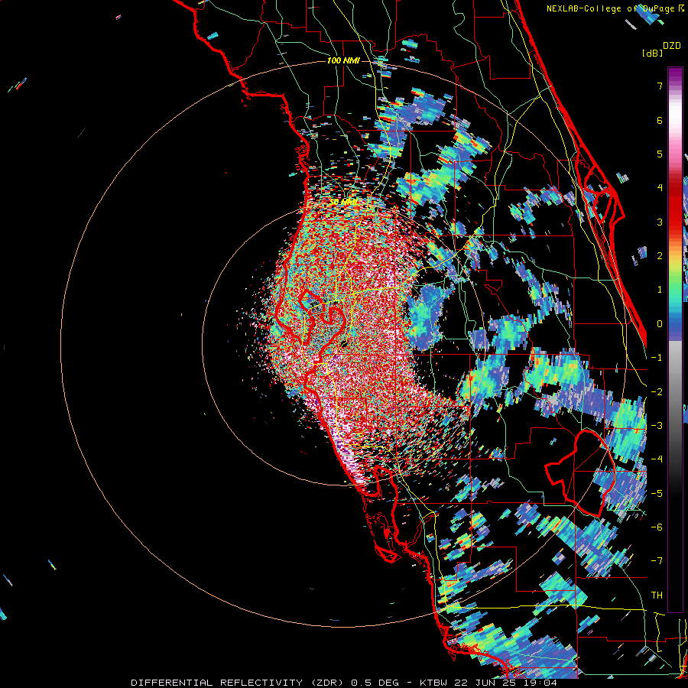Click the -3 value on the color scale
The width and height of the screenshot is (688, 688).
pyautogui.click(x=657, y=426)
